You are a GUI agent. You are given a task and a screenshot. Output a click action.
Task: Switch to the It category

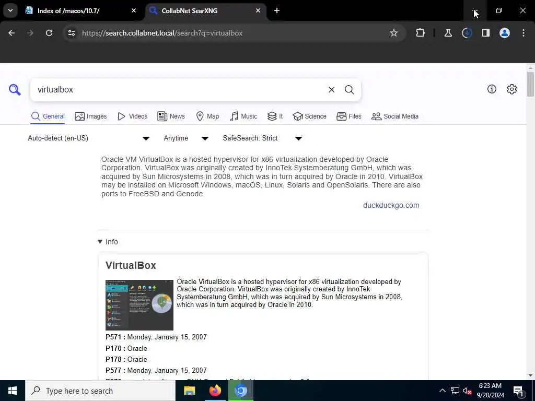point(275,116)
